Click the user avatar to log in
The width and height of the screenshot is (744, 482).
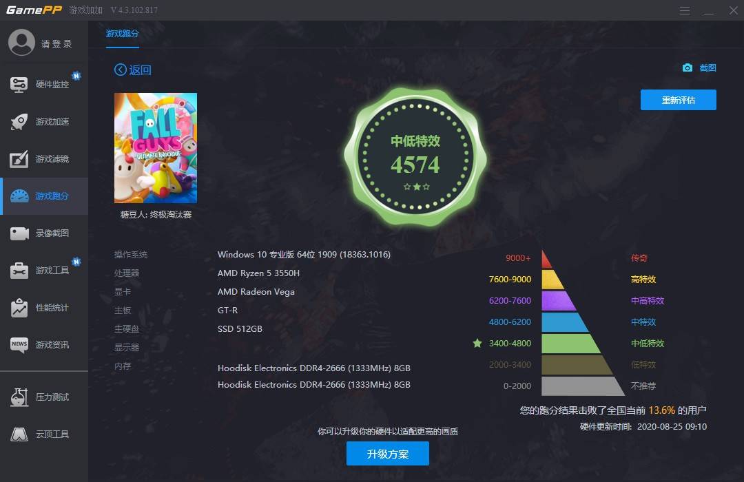[21, 42]
